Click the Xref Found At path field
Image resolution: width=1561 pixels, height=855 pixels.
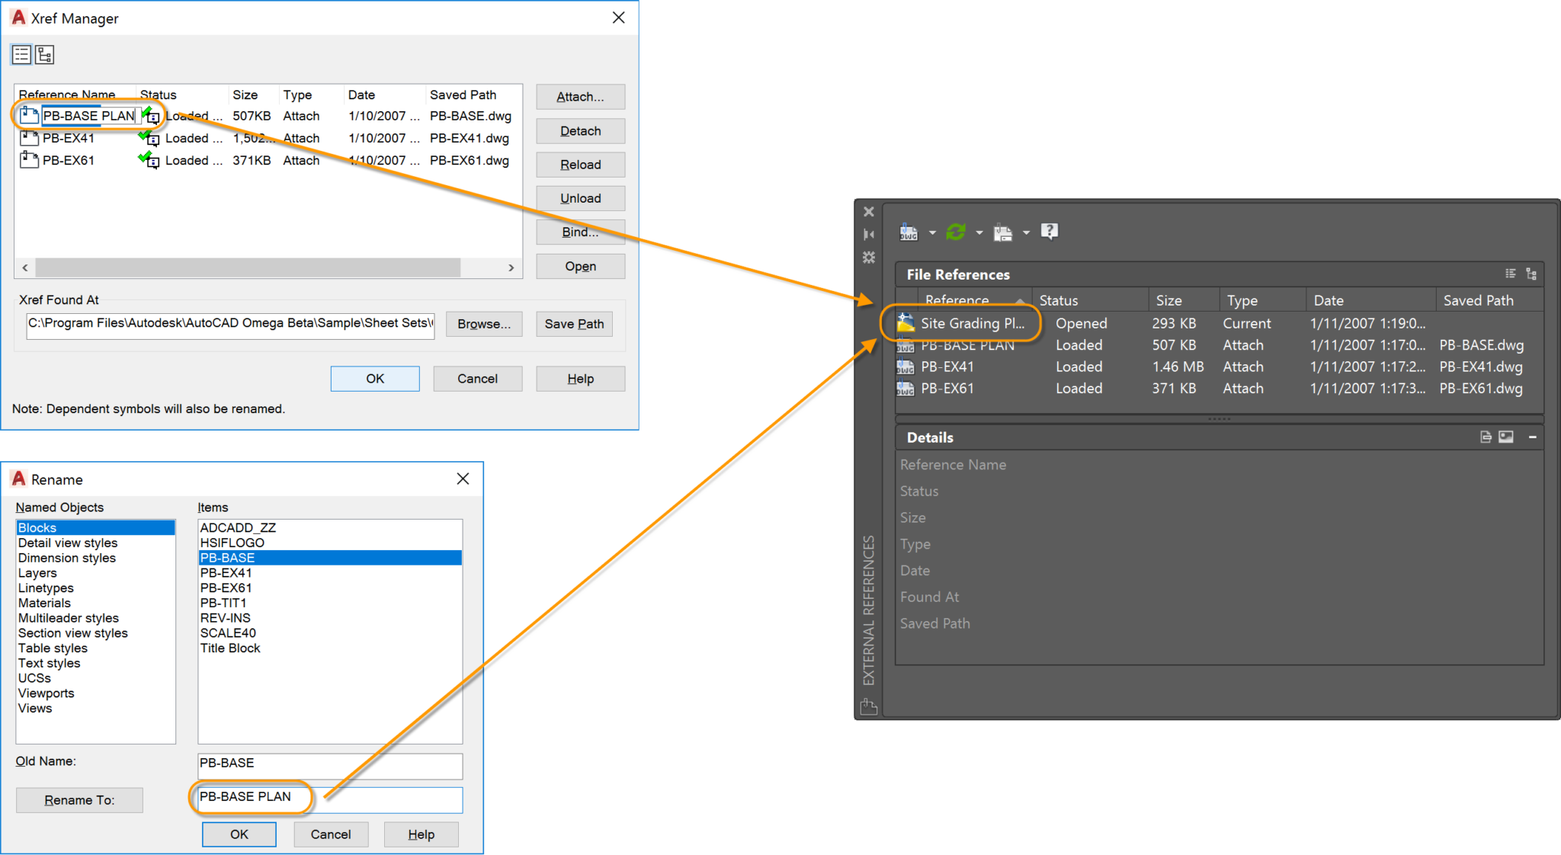click(229, 324)
